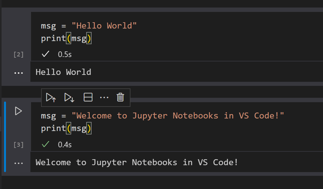Select the Welcome to Jupyter output text
The width and height of the screenshot is (323, 189).
click(x=136, y=162)
